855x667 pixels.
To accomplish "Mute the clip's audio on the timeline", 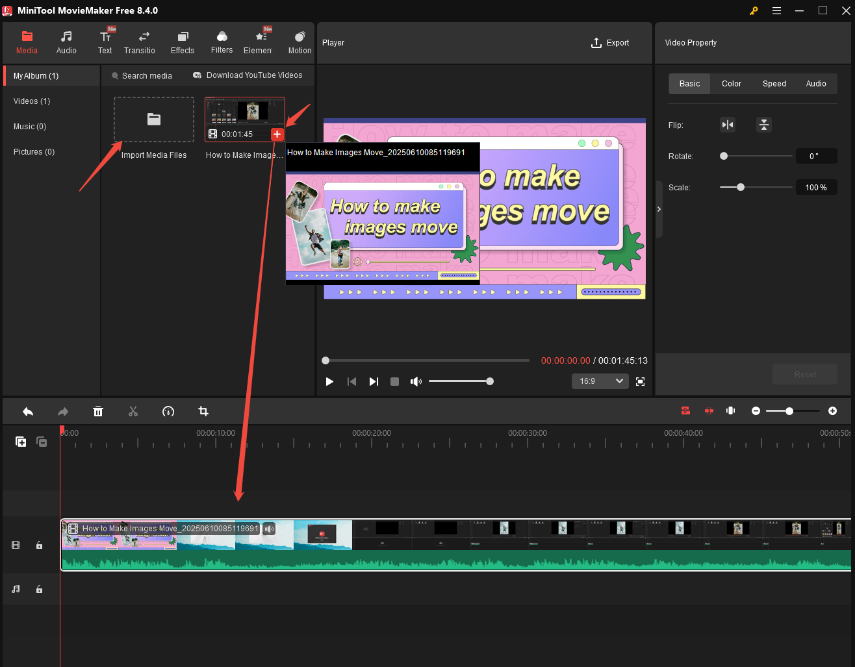I will point(269,528).
